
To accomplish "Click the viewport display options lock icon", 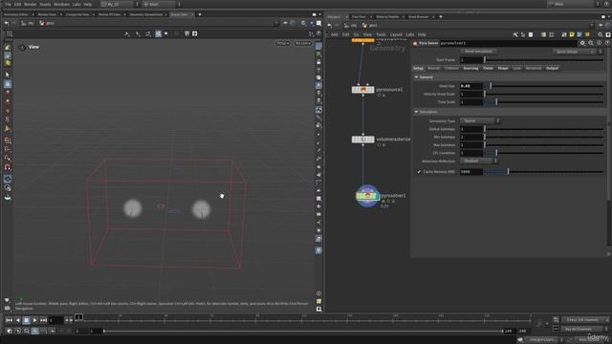I will tap(318, 62).
